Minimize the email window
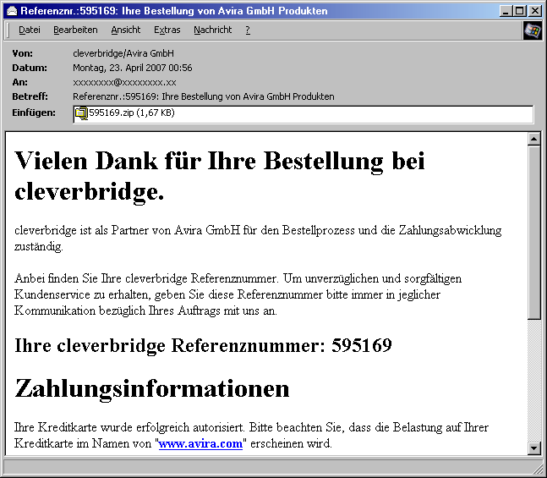This screenshot has height=478, width=547. 506,11
